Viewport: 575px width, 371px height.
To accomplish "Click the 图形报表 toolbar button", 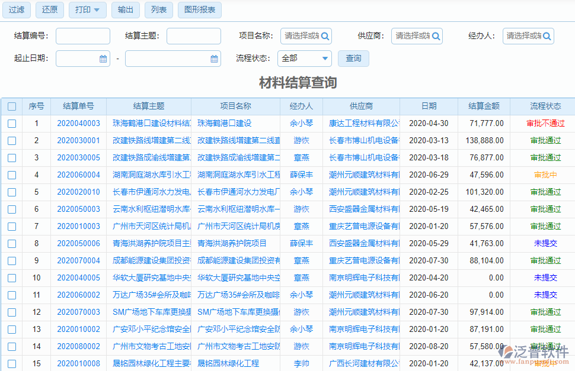I will pyautogui.click(x=199, y=9).
